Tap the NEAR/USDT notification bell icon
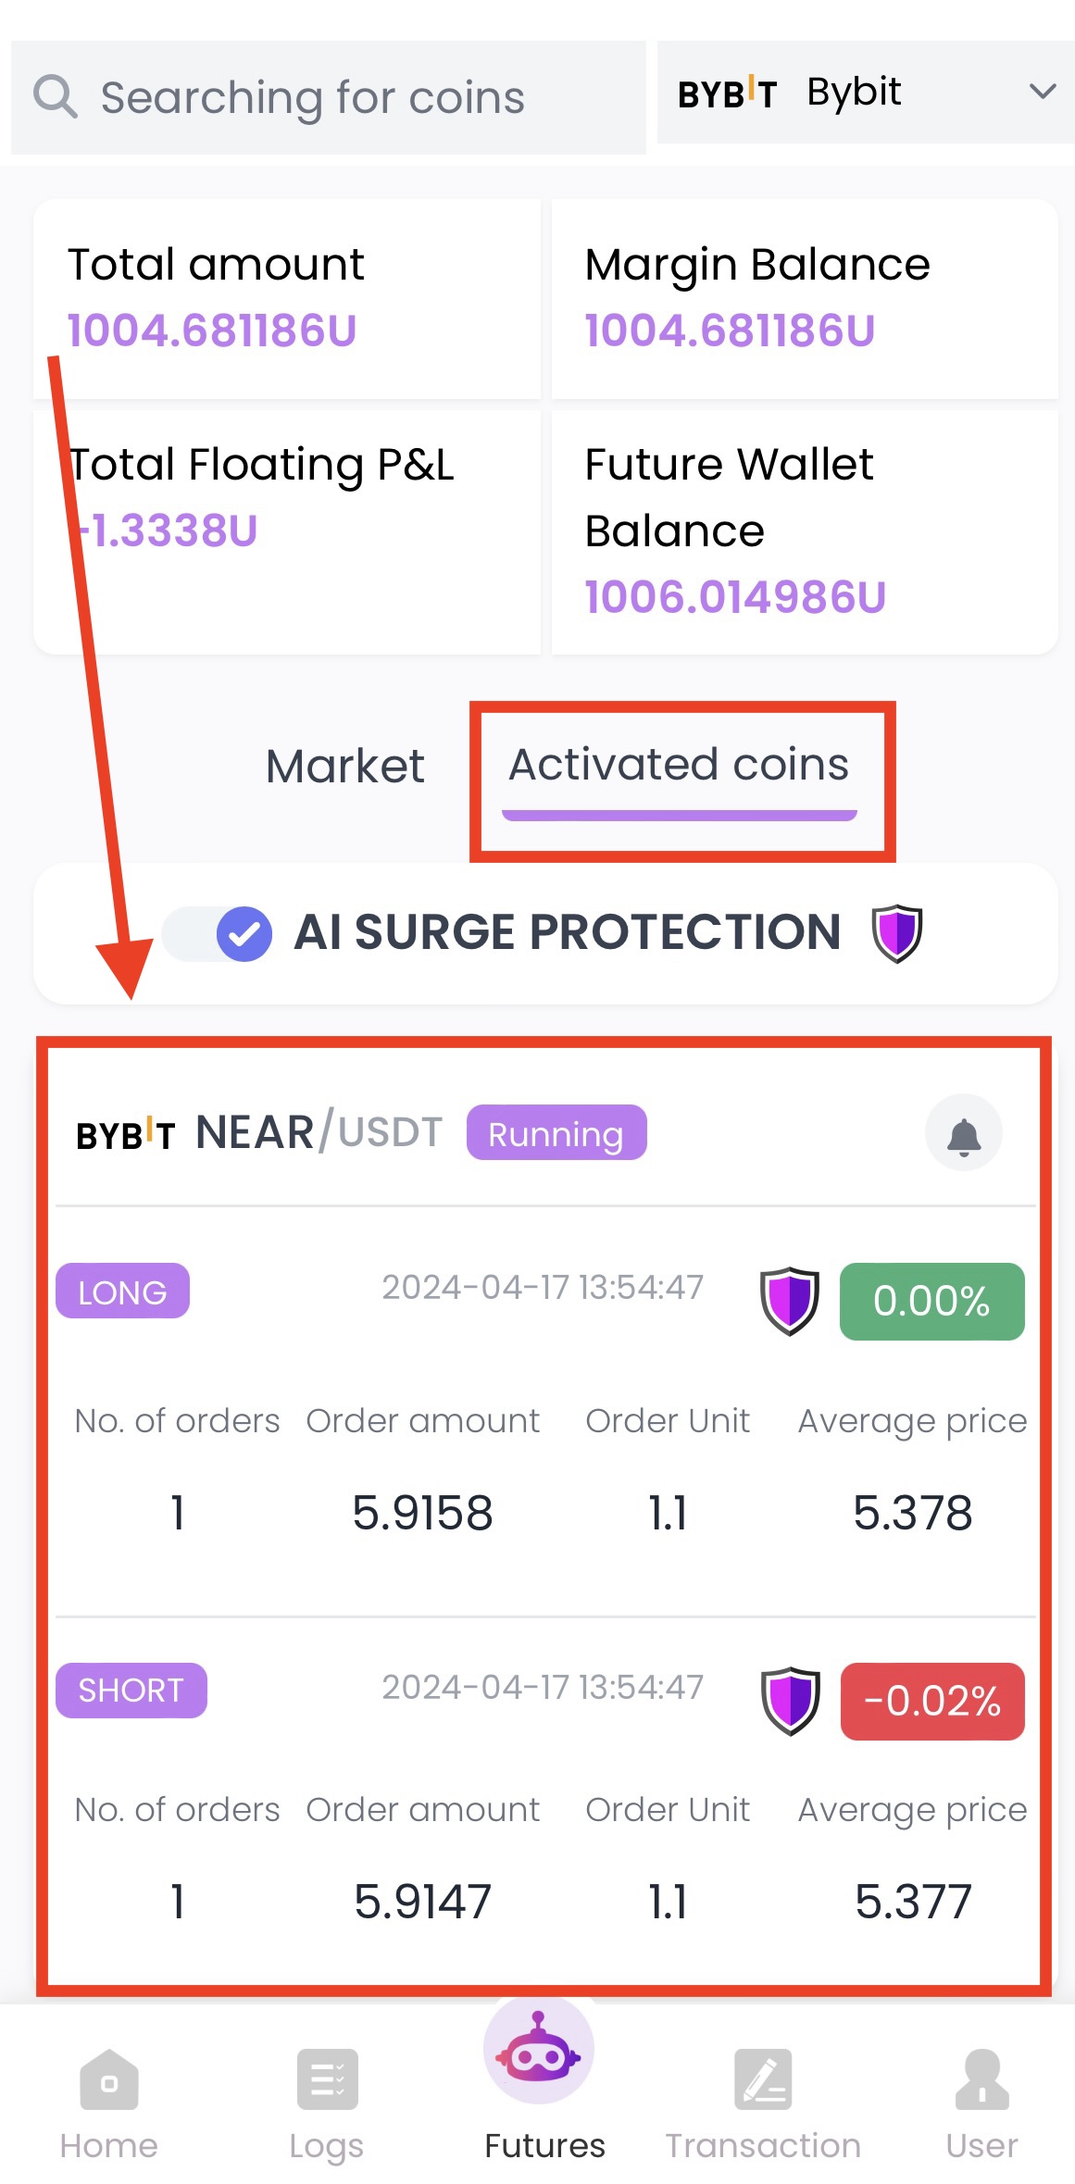The width and height of the screenshot is (1075, 2184). [x=963, y=1134]
